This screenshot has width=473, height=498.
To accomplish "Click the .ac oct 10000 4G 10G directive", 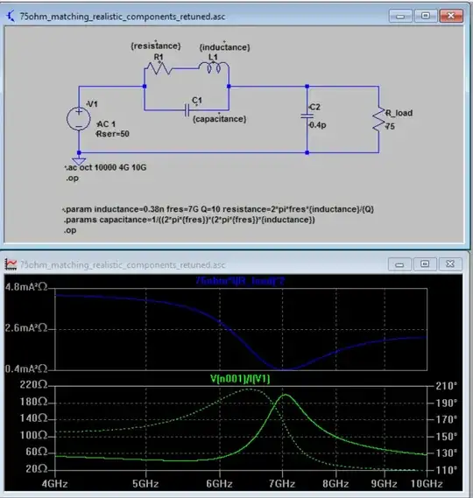I will (106, 167).
